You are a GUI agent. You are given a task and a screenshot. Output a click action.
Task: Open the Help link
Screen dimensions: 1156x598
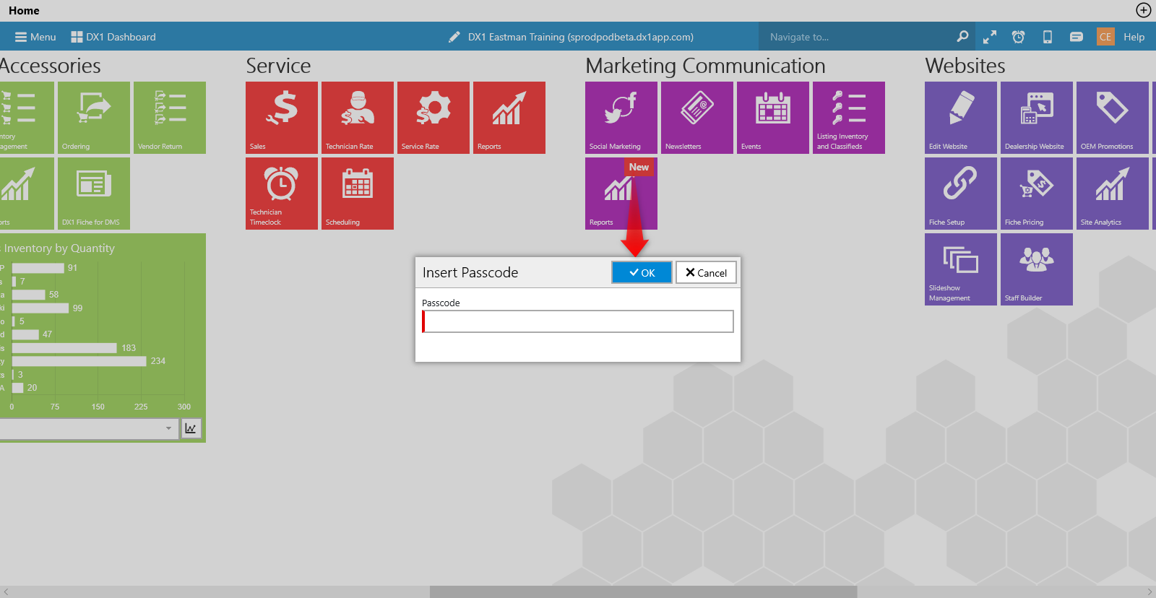[x=1134, y=37]
